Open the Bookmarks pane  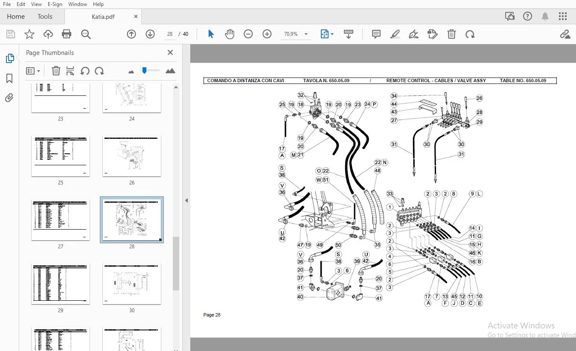click(9, 78)
